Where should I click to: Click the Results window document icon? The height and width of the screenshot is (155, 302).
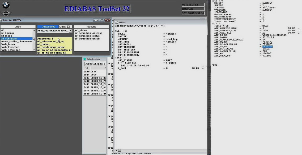(x=117, y=22)
